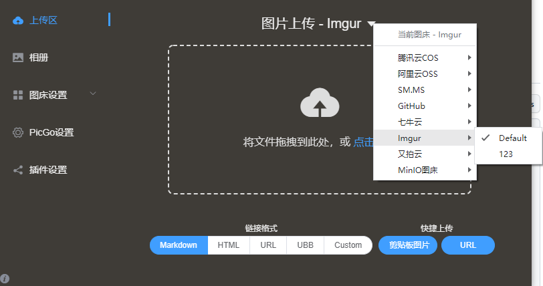This screenshot has width=543, height=286.
Task: Pick the Custom link format option
Action: point(348,245)
